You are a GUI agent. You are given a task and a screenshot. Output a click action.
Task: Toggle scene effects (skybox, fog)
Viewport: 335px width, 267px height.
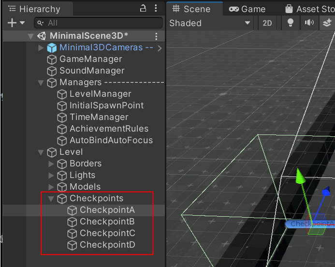coord(327,23)
